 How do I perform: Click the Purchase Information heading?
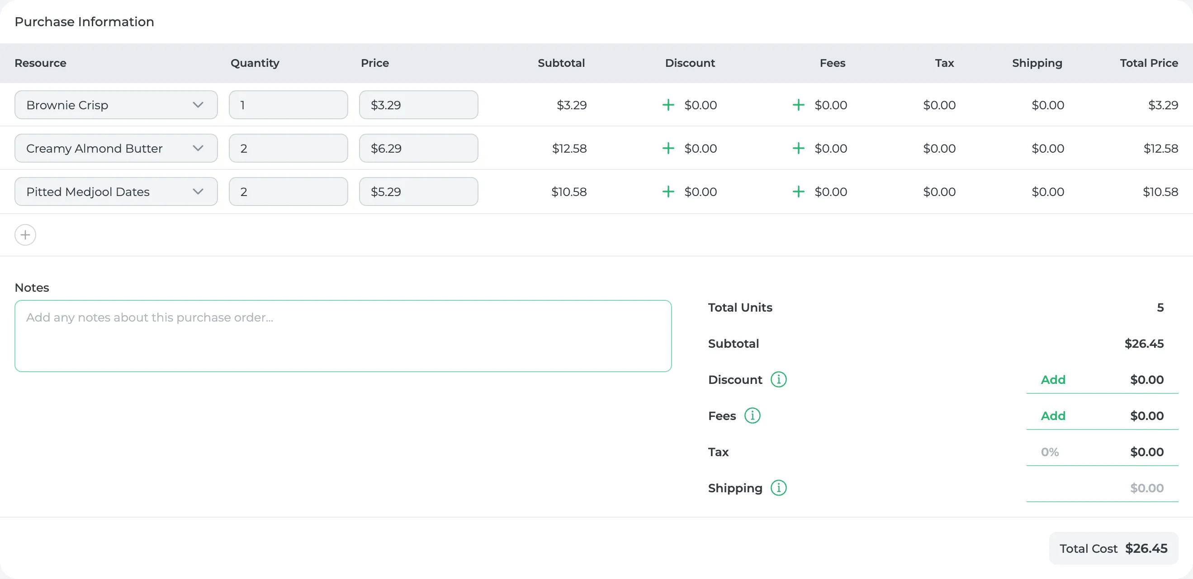(x=84, y=22)
